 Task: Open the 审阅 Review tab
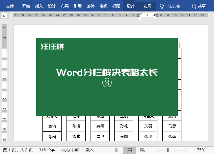coord(103,6)
